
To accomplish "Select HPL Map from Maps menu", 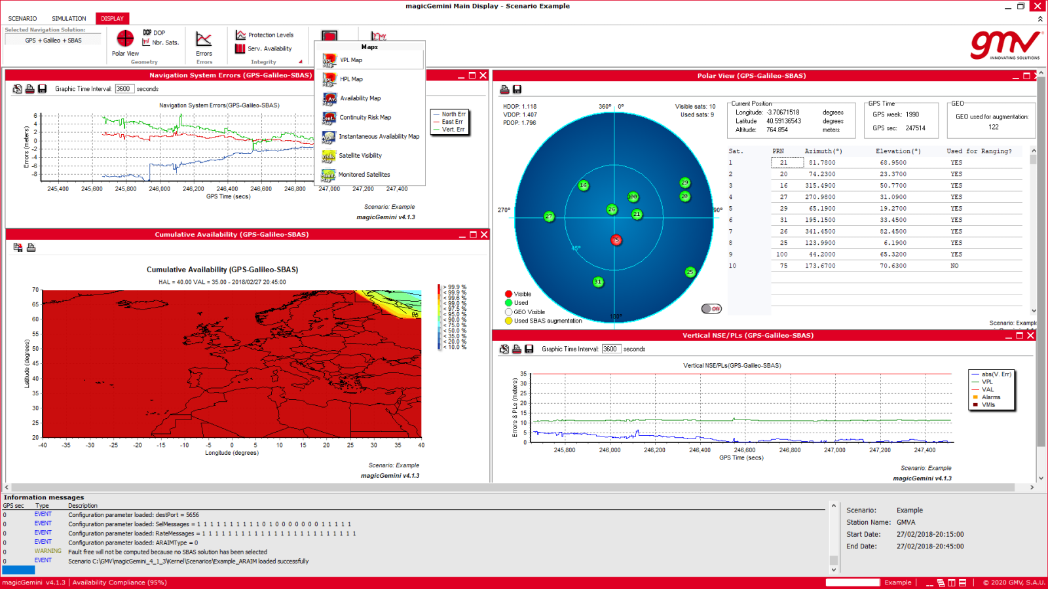I will [370, 79].
